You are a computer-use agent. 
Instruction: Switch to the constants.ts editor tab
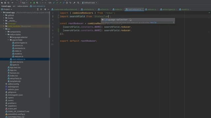88,10
